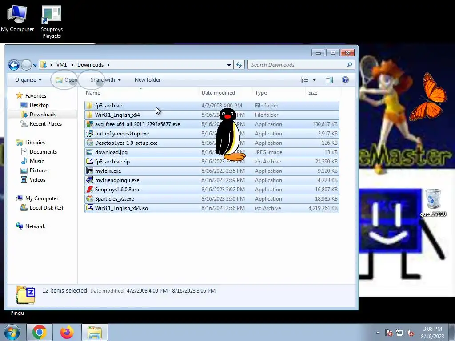Screen dimensions: 455x341
Task: Select the Win8.1_English_x64.iso file icon
Action: [90, 208]
